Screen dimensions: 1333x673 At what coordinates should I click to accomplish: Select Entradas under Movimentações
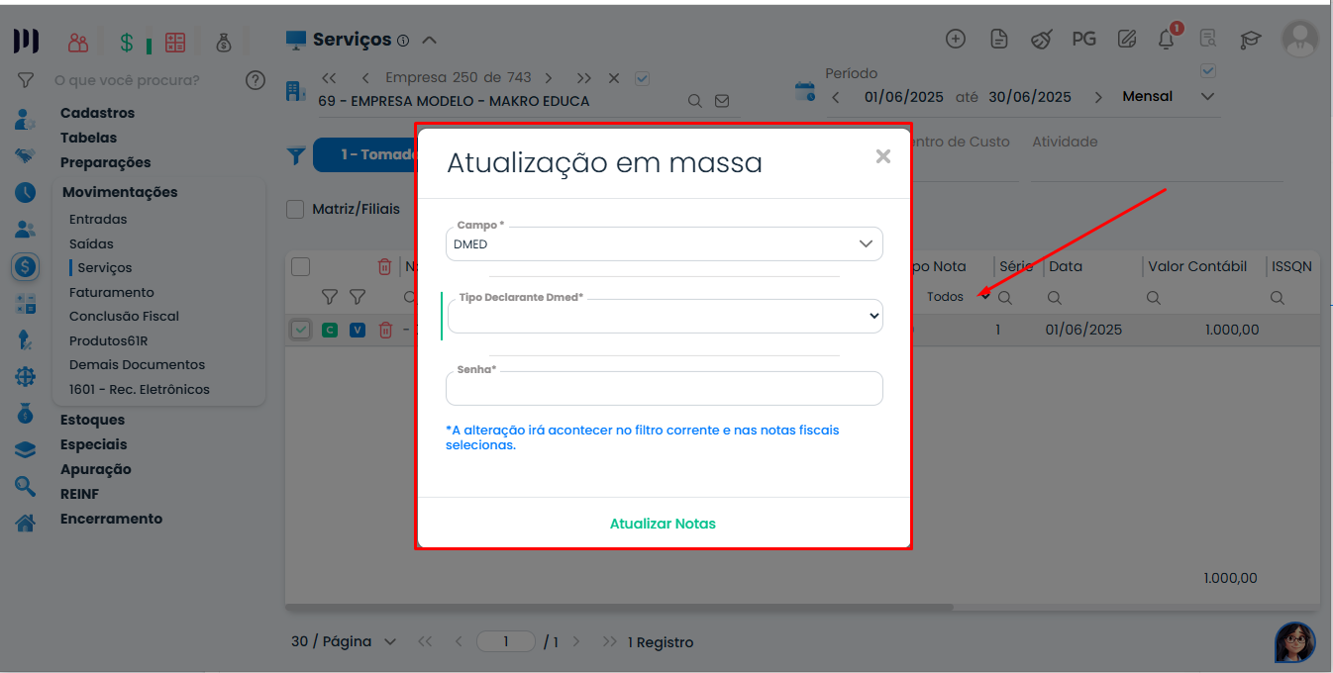coord(98,219)
